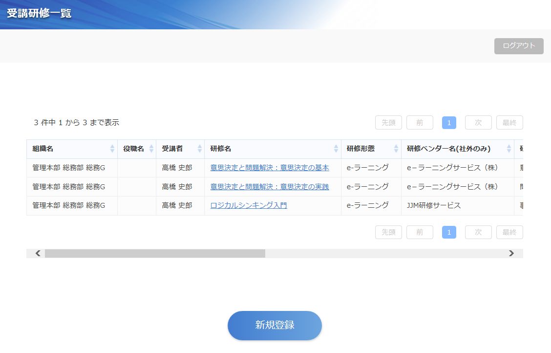
Task: Select page 1 in top pagination
Action: pos(449,123)
